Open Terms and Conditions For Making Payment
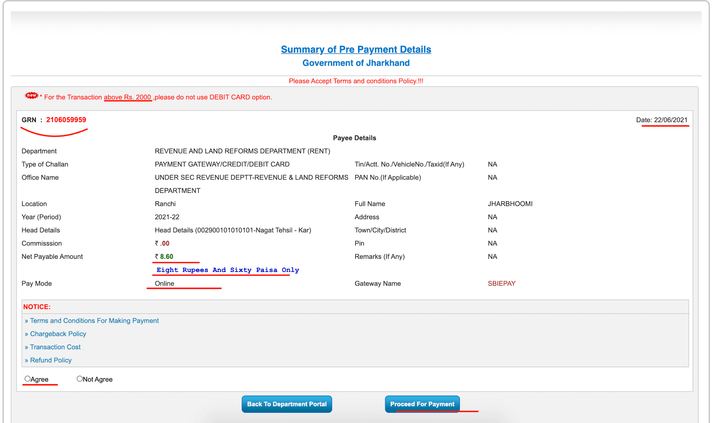The image size is (719, 423). pyautogui.click(x=94, y=321)
